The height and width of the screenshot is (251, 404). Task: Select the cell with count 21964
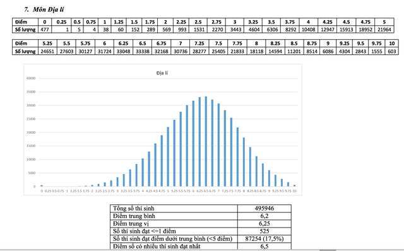(384, 30)
